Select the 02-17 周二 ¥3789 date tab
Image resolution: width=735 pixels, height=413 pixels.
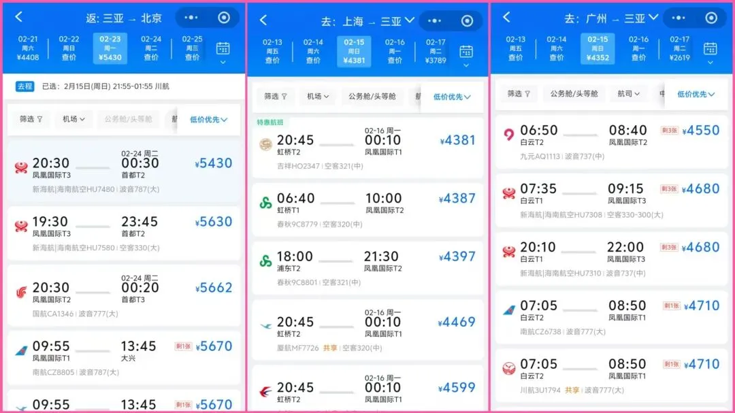click(436, 51)
